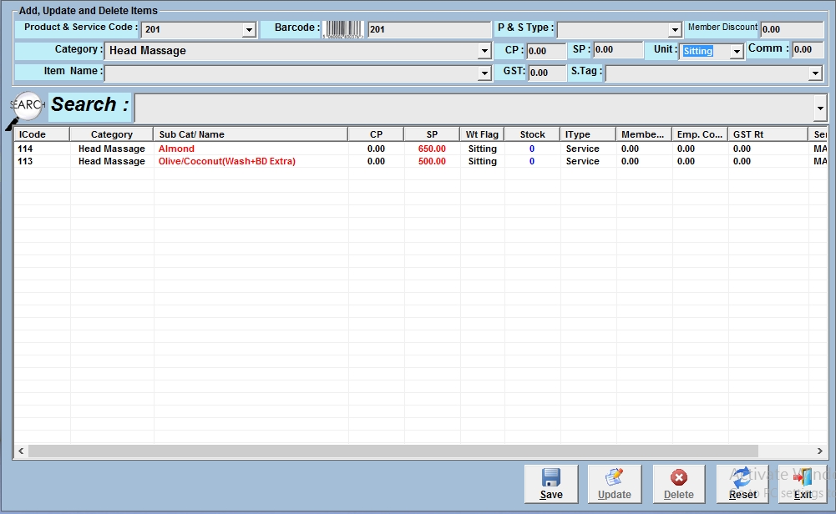Click the barcode image icon
The image size is (836, 514).
(344, 30)
